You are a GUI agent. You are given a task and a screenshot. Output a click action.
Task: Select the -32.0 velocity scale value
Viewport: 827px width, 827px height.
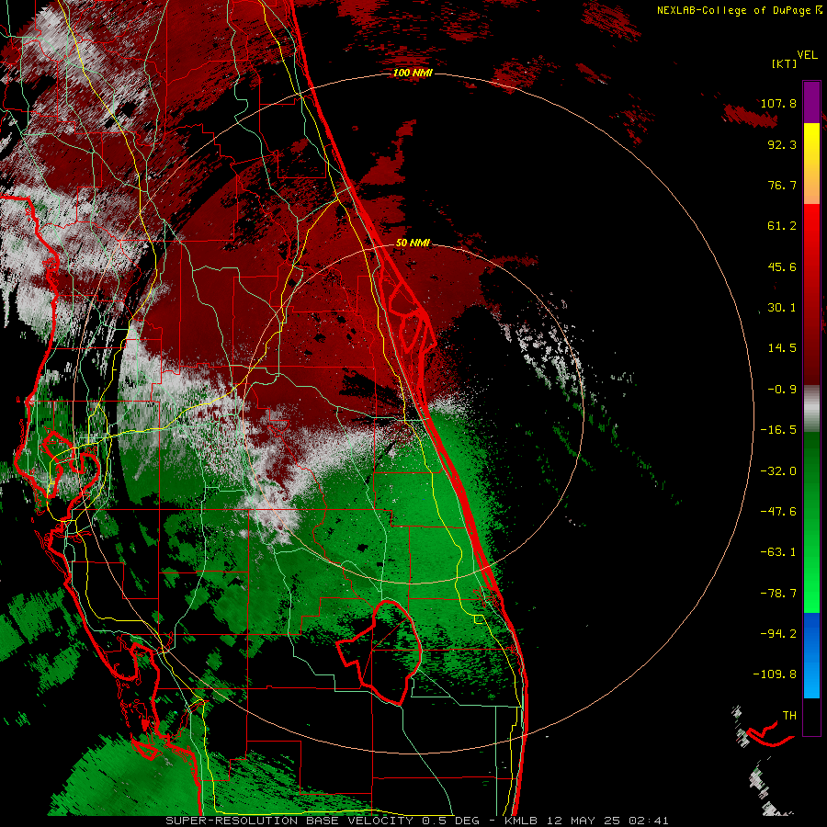[778, 471]
